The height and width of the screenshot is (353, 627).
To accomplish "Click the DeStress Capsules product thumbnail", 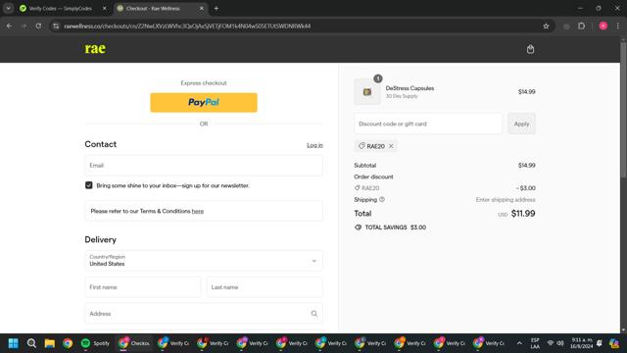I will click(367, 91).
